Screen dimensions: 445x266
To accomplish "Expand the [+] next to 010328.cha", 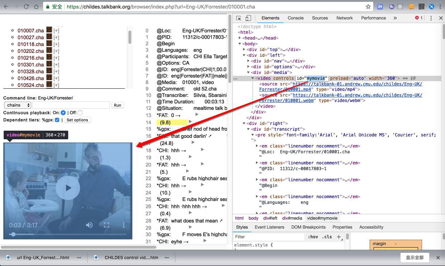I will point(56,71).
